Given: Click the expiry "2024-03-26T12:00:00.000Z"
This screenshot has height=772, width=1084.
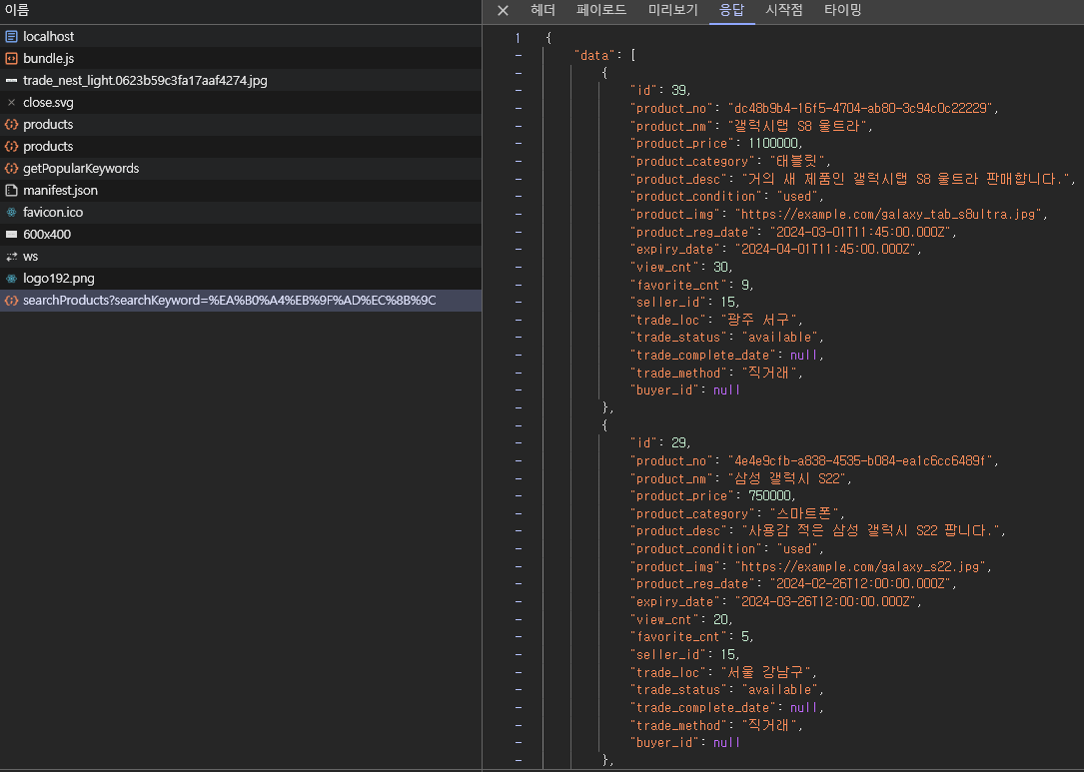Looking at the screenshot, I should (825, 602).
